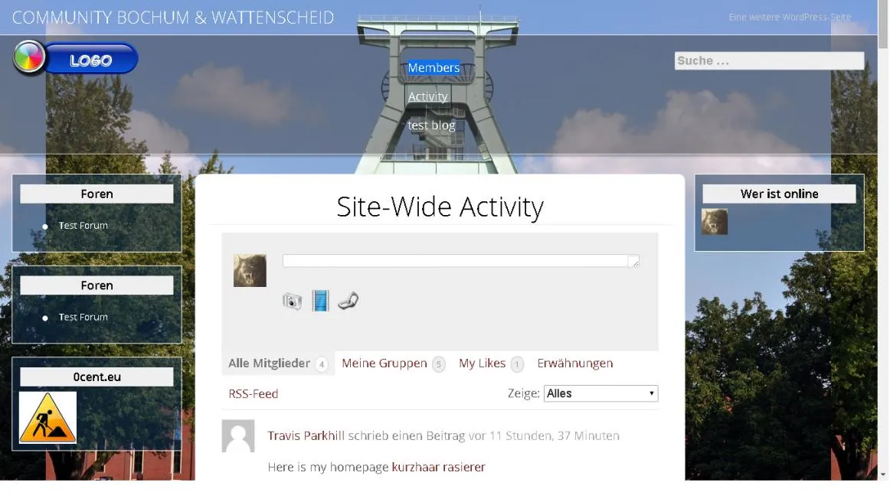Open the Zeige filter dropdown
Viewport: 890px width, 502px height.
pyautogui.click(x=600, y=393)
